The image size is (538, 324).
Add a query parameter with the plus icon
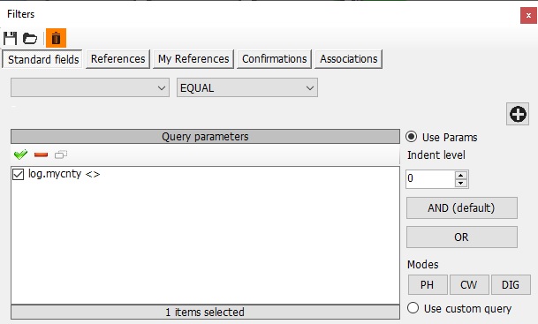518,114
